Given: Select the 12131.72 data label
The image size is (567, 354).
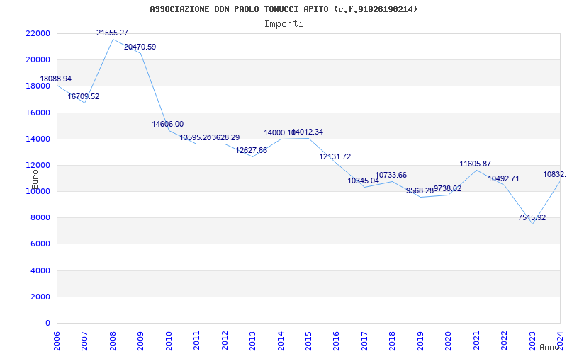Looking at the screenshot, I should [335, 156].
